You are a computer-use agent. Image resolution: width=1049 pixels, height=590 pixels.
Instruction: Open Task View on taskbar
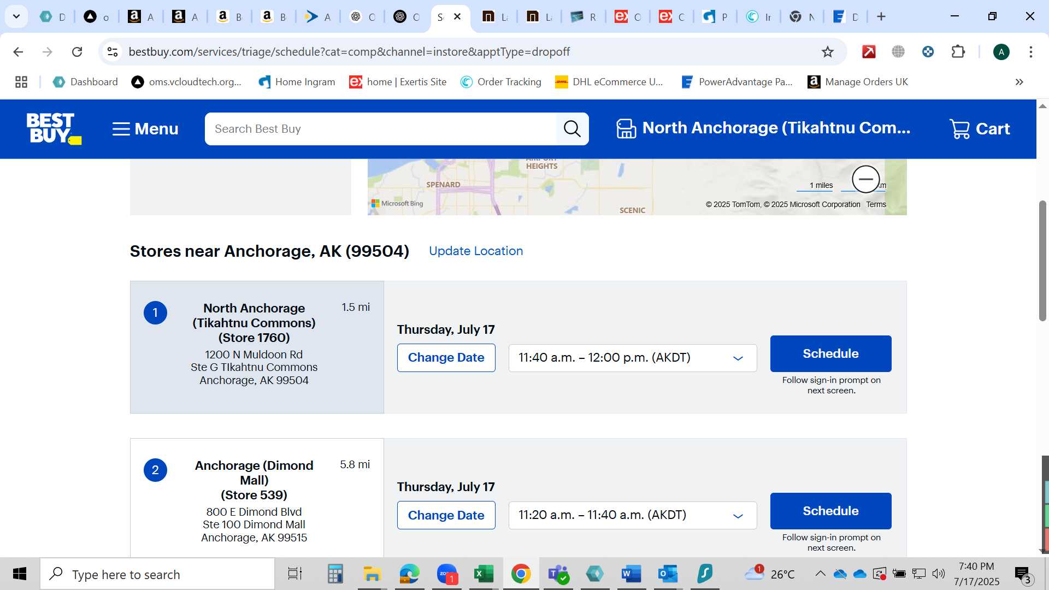(x=295, y=574)
